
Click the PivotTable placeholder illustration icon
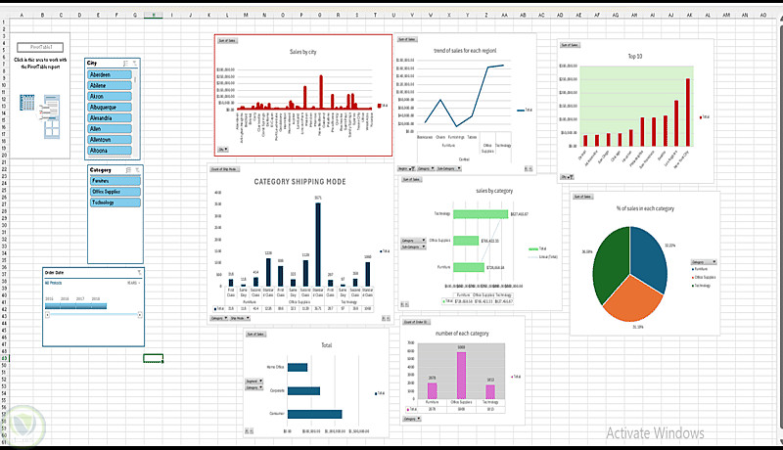pyautogui.click(x=40, y=115)
